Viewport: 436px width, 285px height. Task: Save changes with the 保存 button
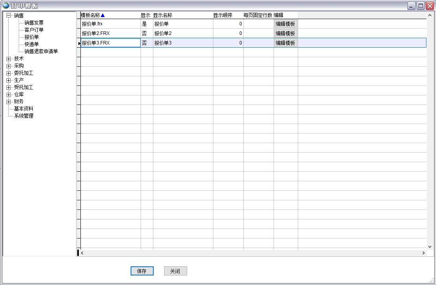tap(142, 271)
